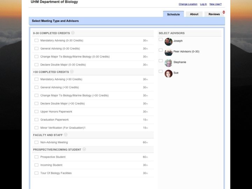
Task: Check Mandatory Advising (>30 Credits)
Action: point(36,79)
